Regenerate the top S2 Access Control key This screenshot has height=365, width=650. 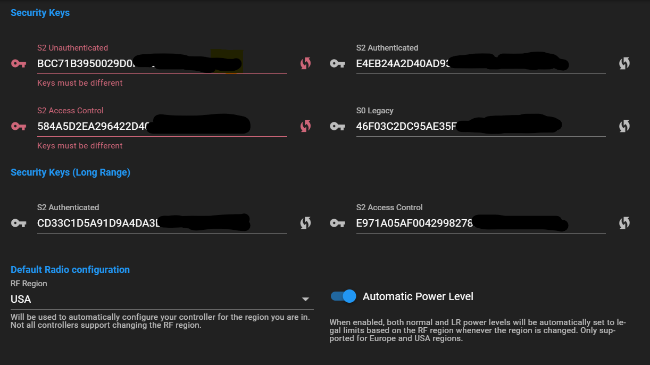pyautogui.click(x=305, y=126)
